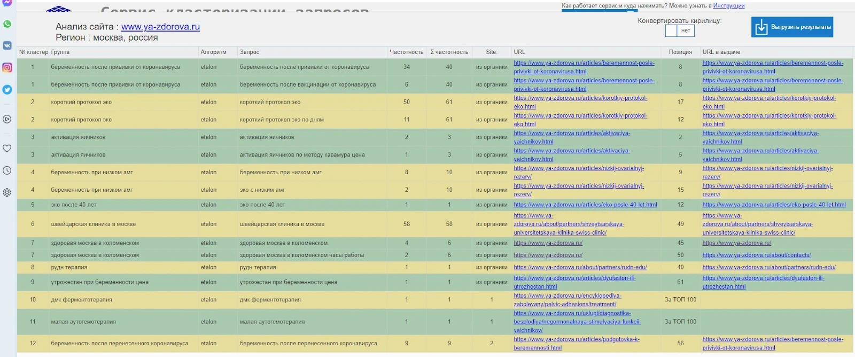Toggle the Cyrillic conversion switch
Viewport: 855px width, 357px height.
click(679, 31)
